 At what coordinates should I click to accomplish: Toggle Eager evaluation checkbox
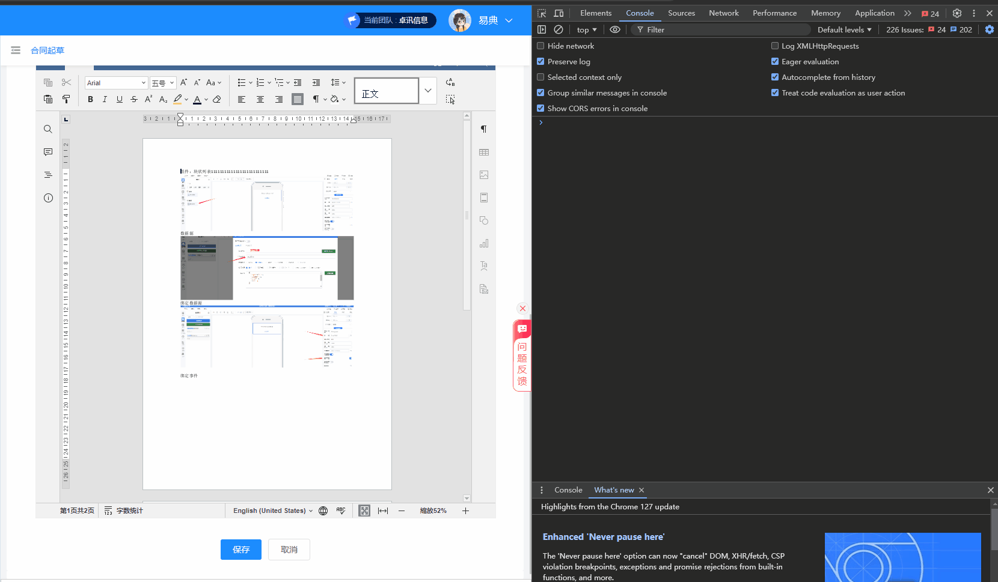coord(775,61)
